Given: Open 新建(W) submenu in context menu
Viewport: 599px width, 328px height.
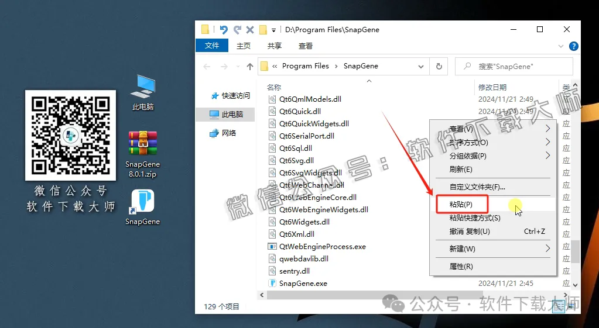Looking at the screenshot, I should [493, 248].
